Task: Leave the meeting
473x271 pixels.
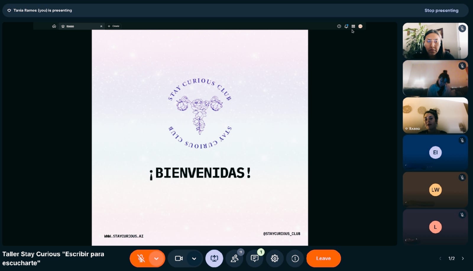Action: (x=323, y=258)
